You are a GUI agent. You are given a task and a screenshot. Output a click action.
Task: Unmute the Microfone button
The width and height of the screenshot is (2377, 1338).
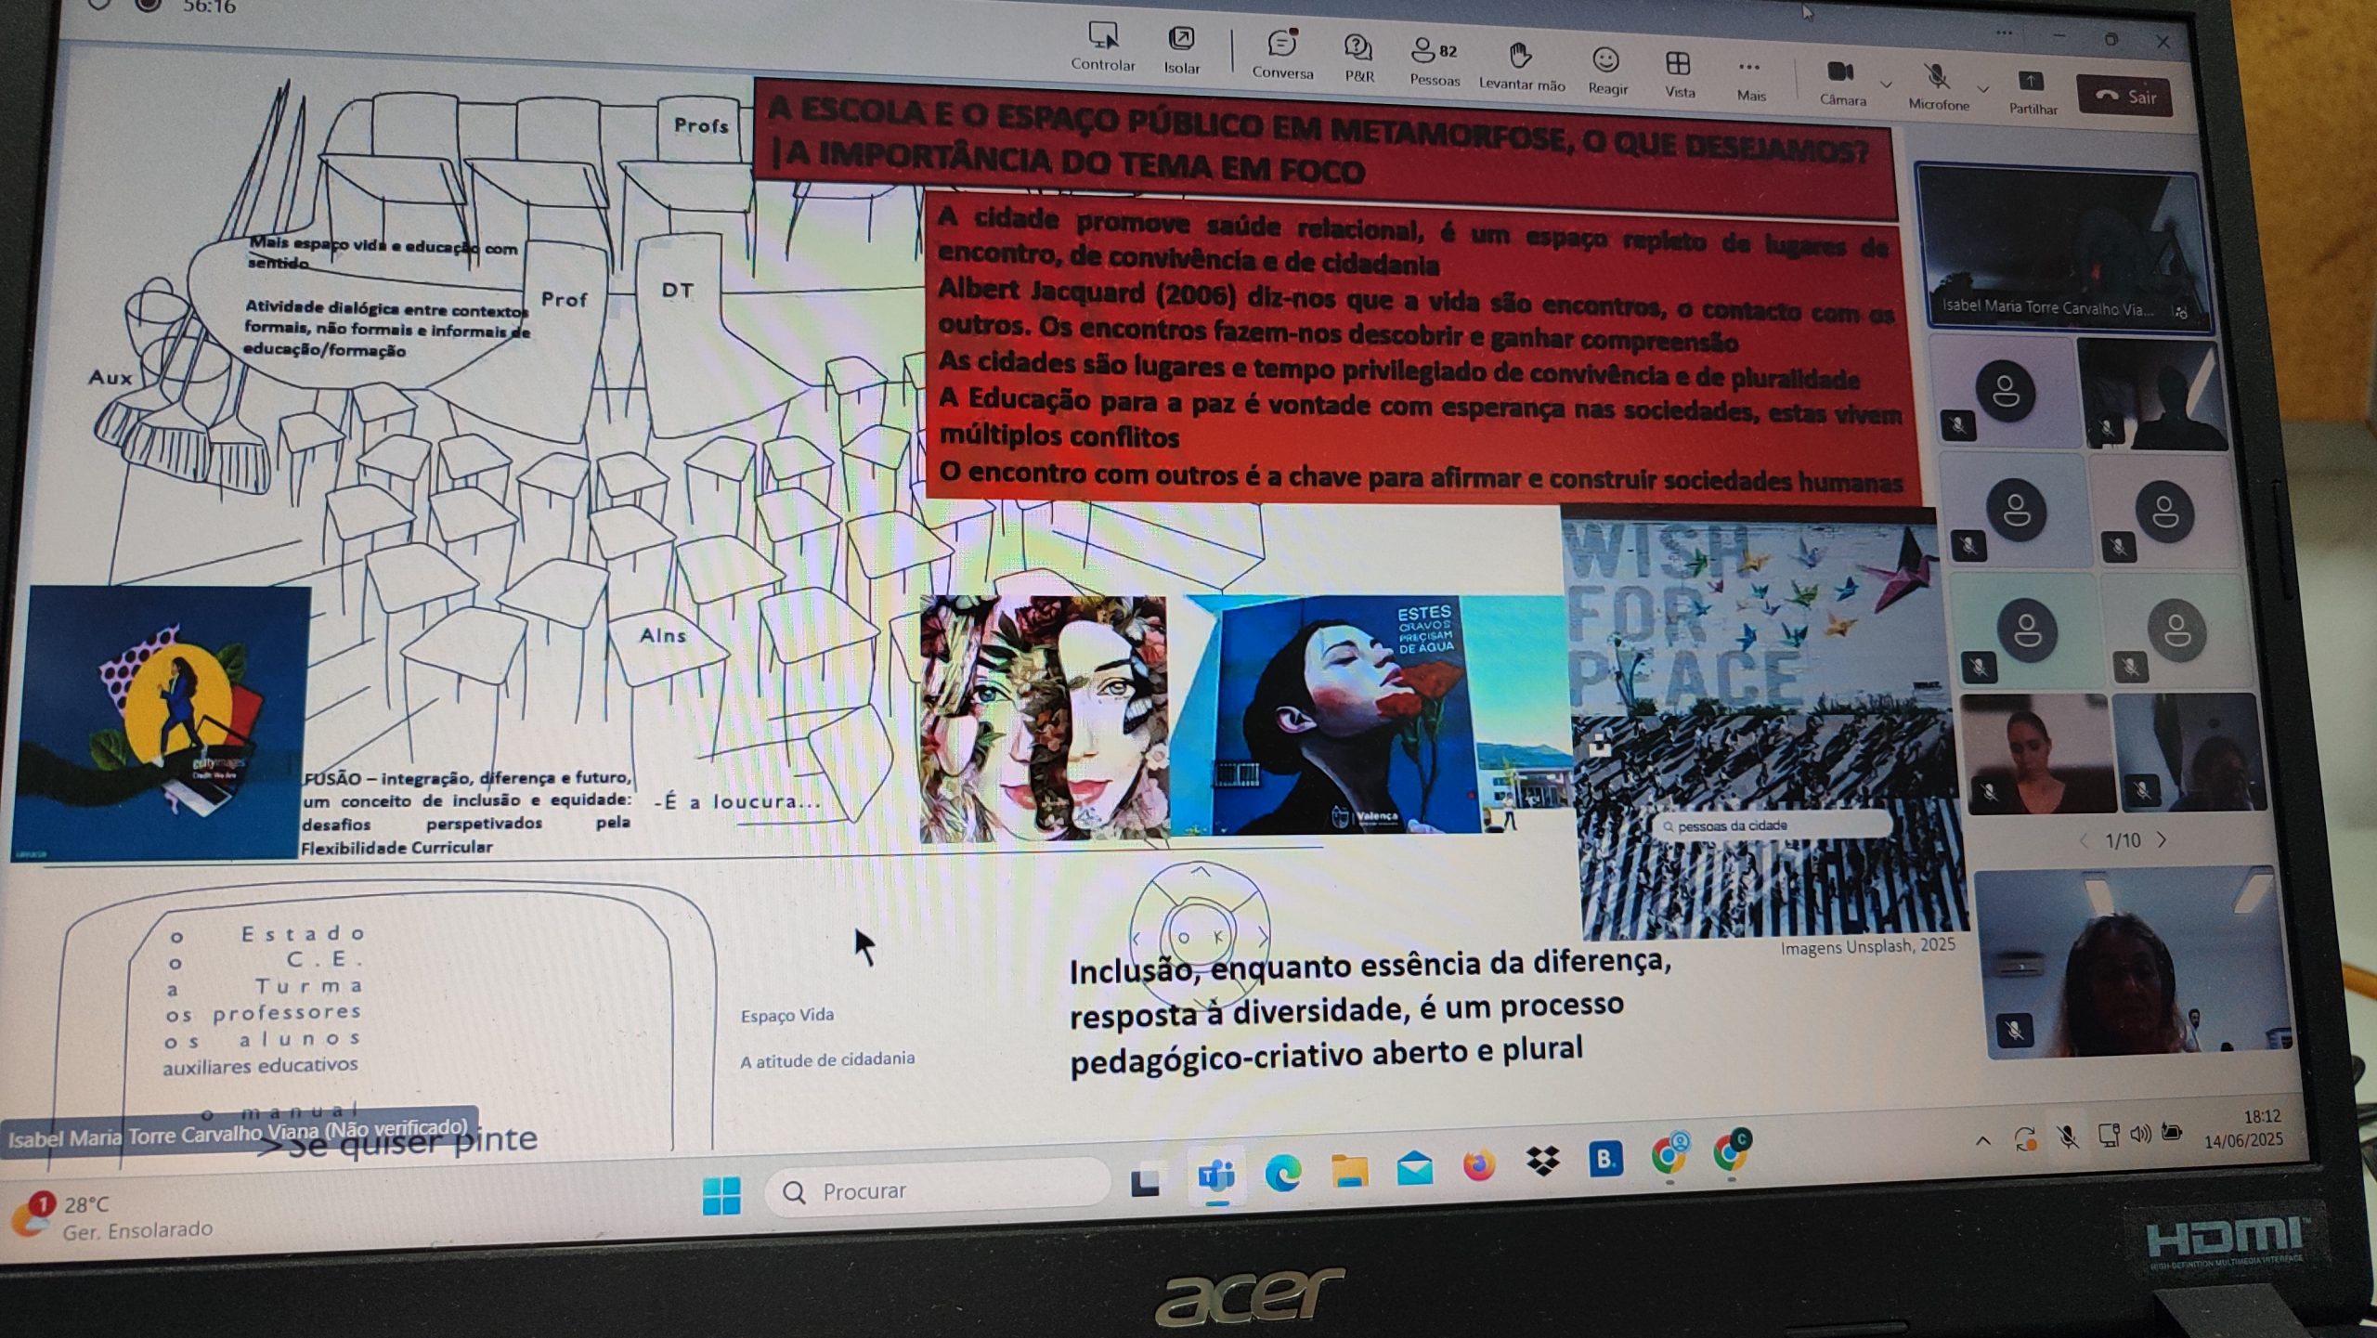(1936, 77)
